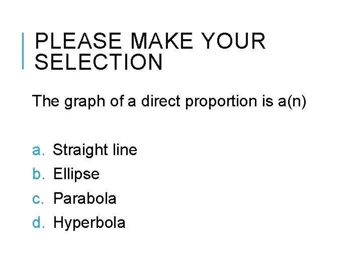Viewport: 362px width, 271px height.
Task: Click the blue vertical accent bar beside title
Action: (23, 51)
